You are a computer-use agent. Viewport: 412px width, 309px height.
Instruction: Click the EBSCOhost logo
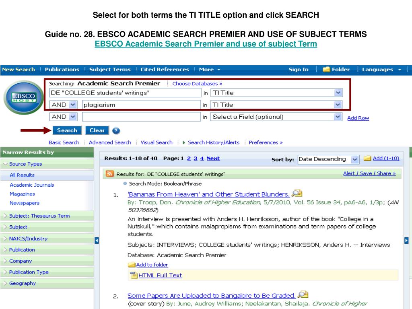[24, 97]
